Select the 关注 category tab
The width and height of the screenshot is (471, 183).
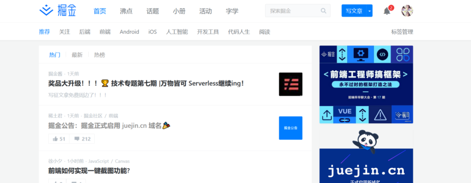[x=65, y=32]
